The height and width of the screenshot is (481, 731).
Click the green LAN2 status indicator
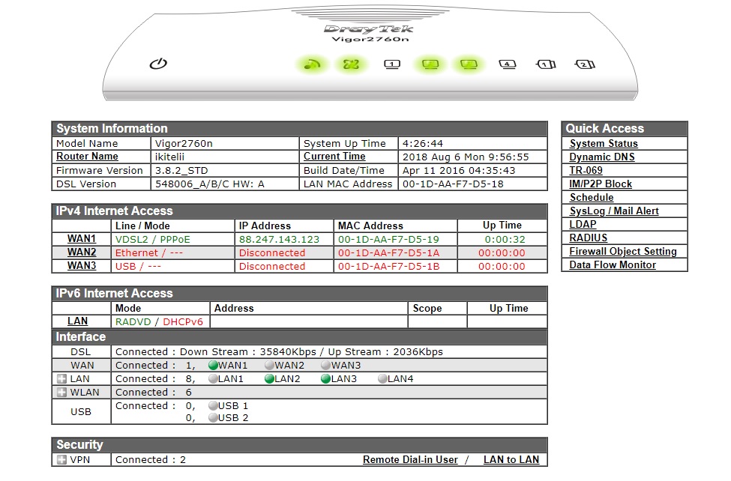coord(270,379)
